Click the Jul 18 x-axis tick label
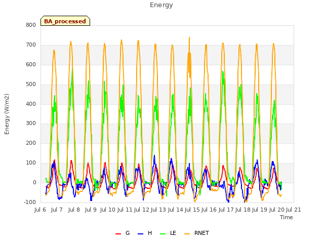324x243 pixels. pos(243,210)
